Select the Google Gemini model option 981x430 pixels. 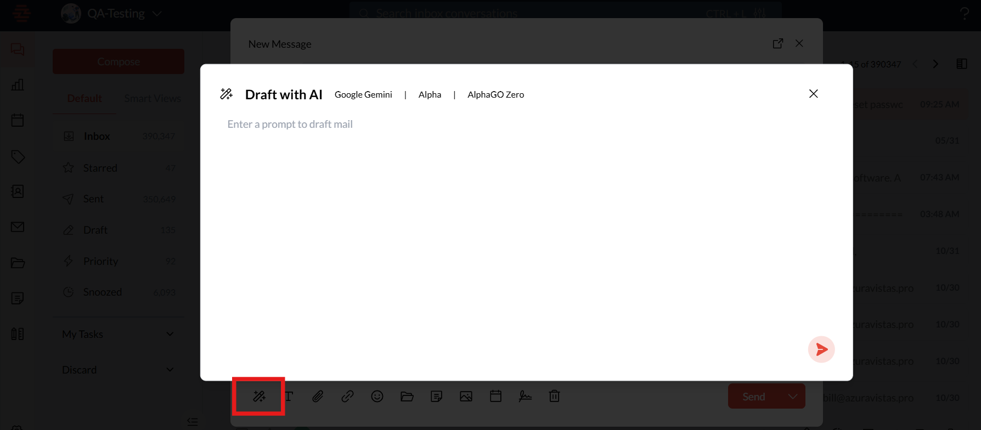pos(363,94)
